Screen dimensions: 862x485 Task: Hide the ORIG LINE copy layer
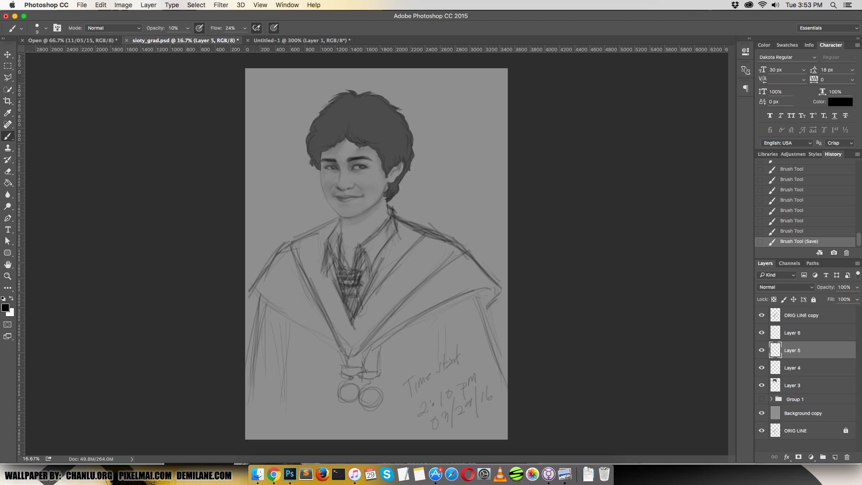click(x=761, y=315)
